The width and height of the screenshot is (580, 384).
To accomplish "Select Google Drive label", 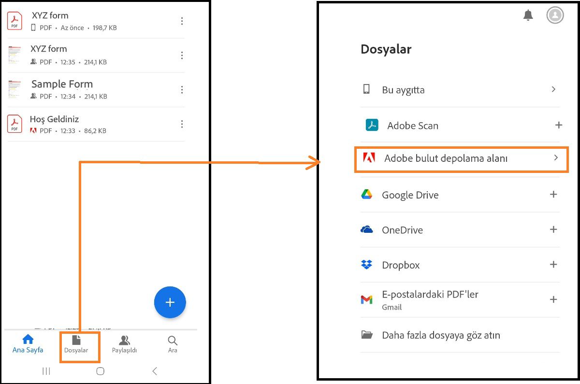I will pyautogui.click(x=410, y=195).
